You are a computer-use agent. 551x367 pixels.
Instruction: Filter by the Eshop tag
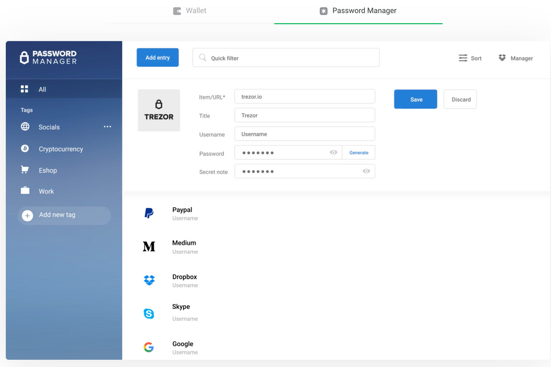coord(48,171)
